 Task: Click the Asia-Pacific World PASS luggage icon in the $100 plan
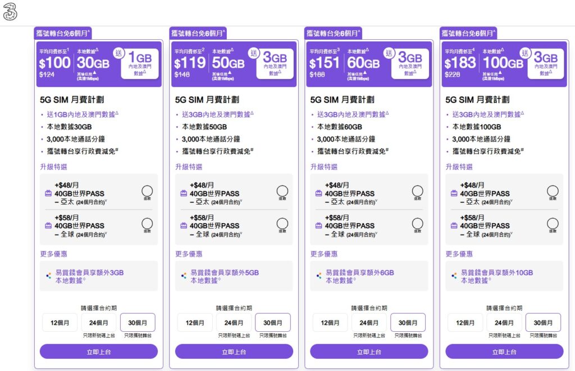pos(48,193)
